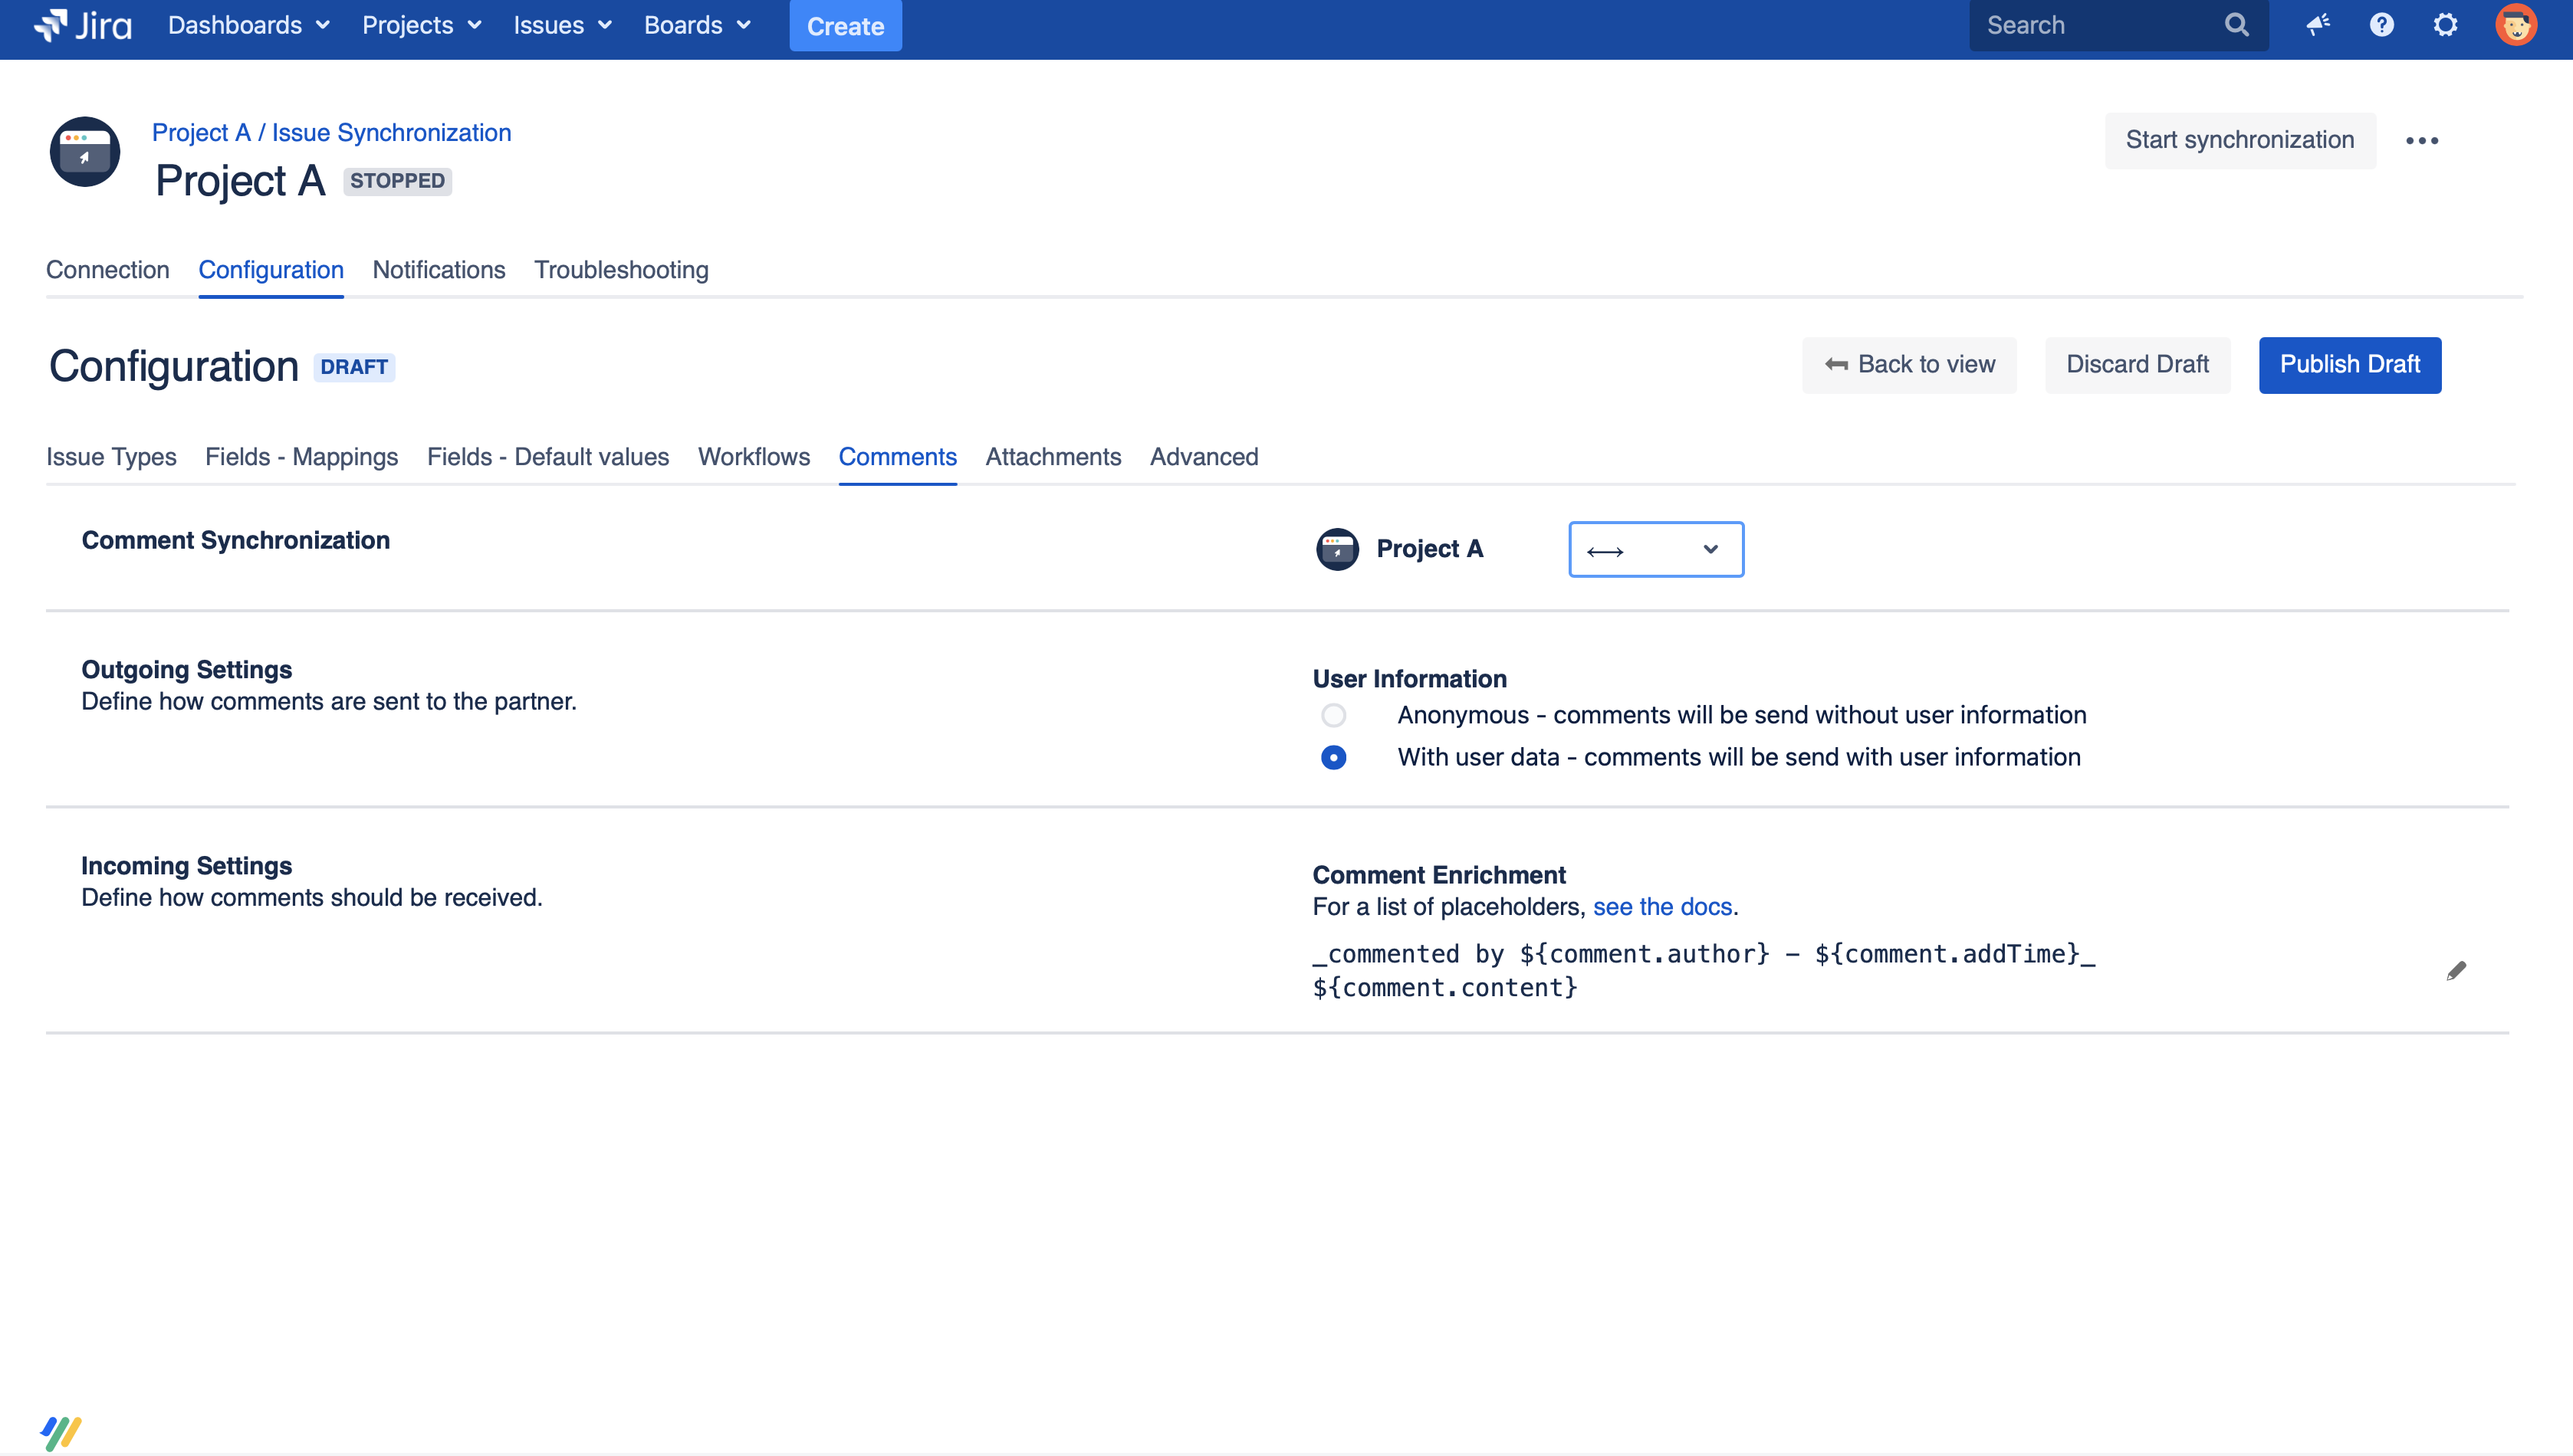Expand the Projects menu

pyautogui.click(x=420, y=25)
